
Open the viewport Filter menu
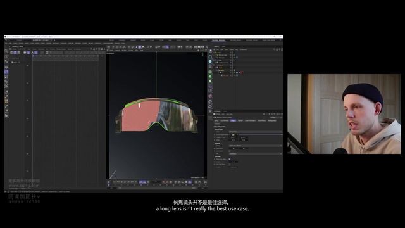137,50
